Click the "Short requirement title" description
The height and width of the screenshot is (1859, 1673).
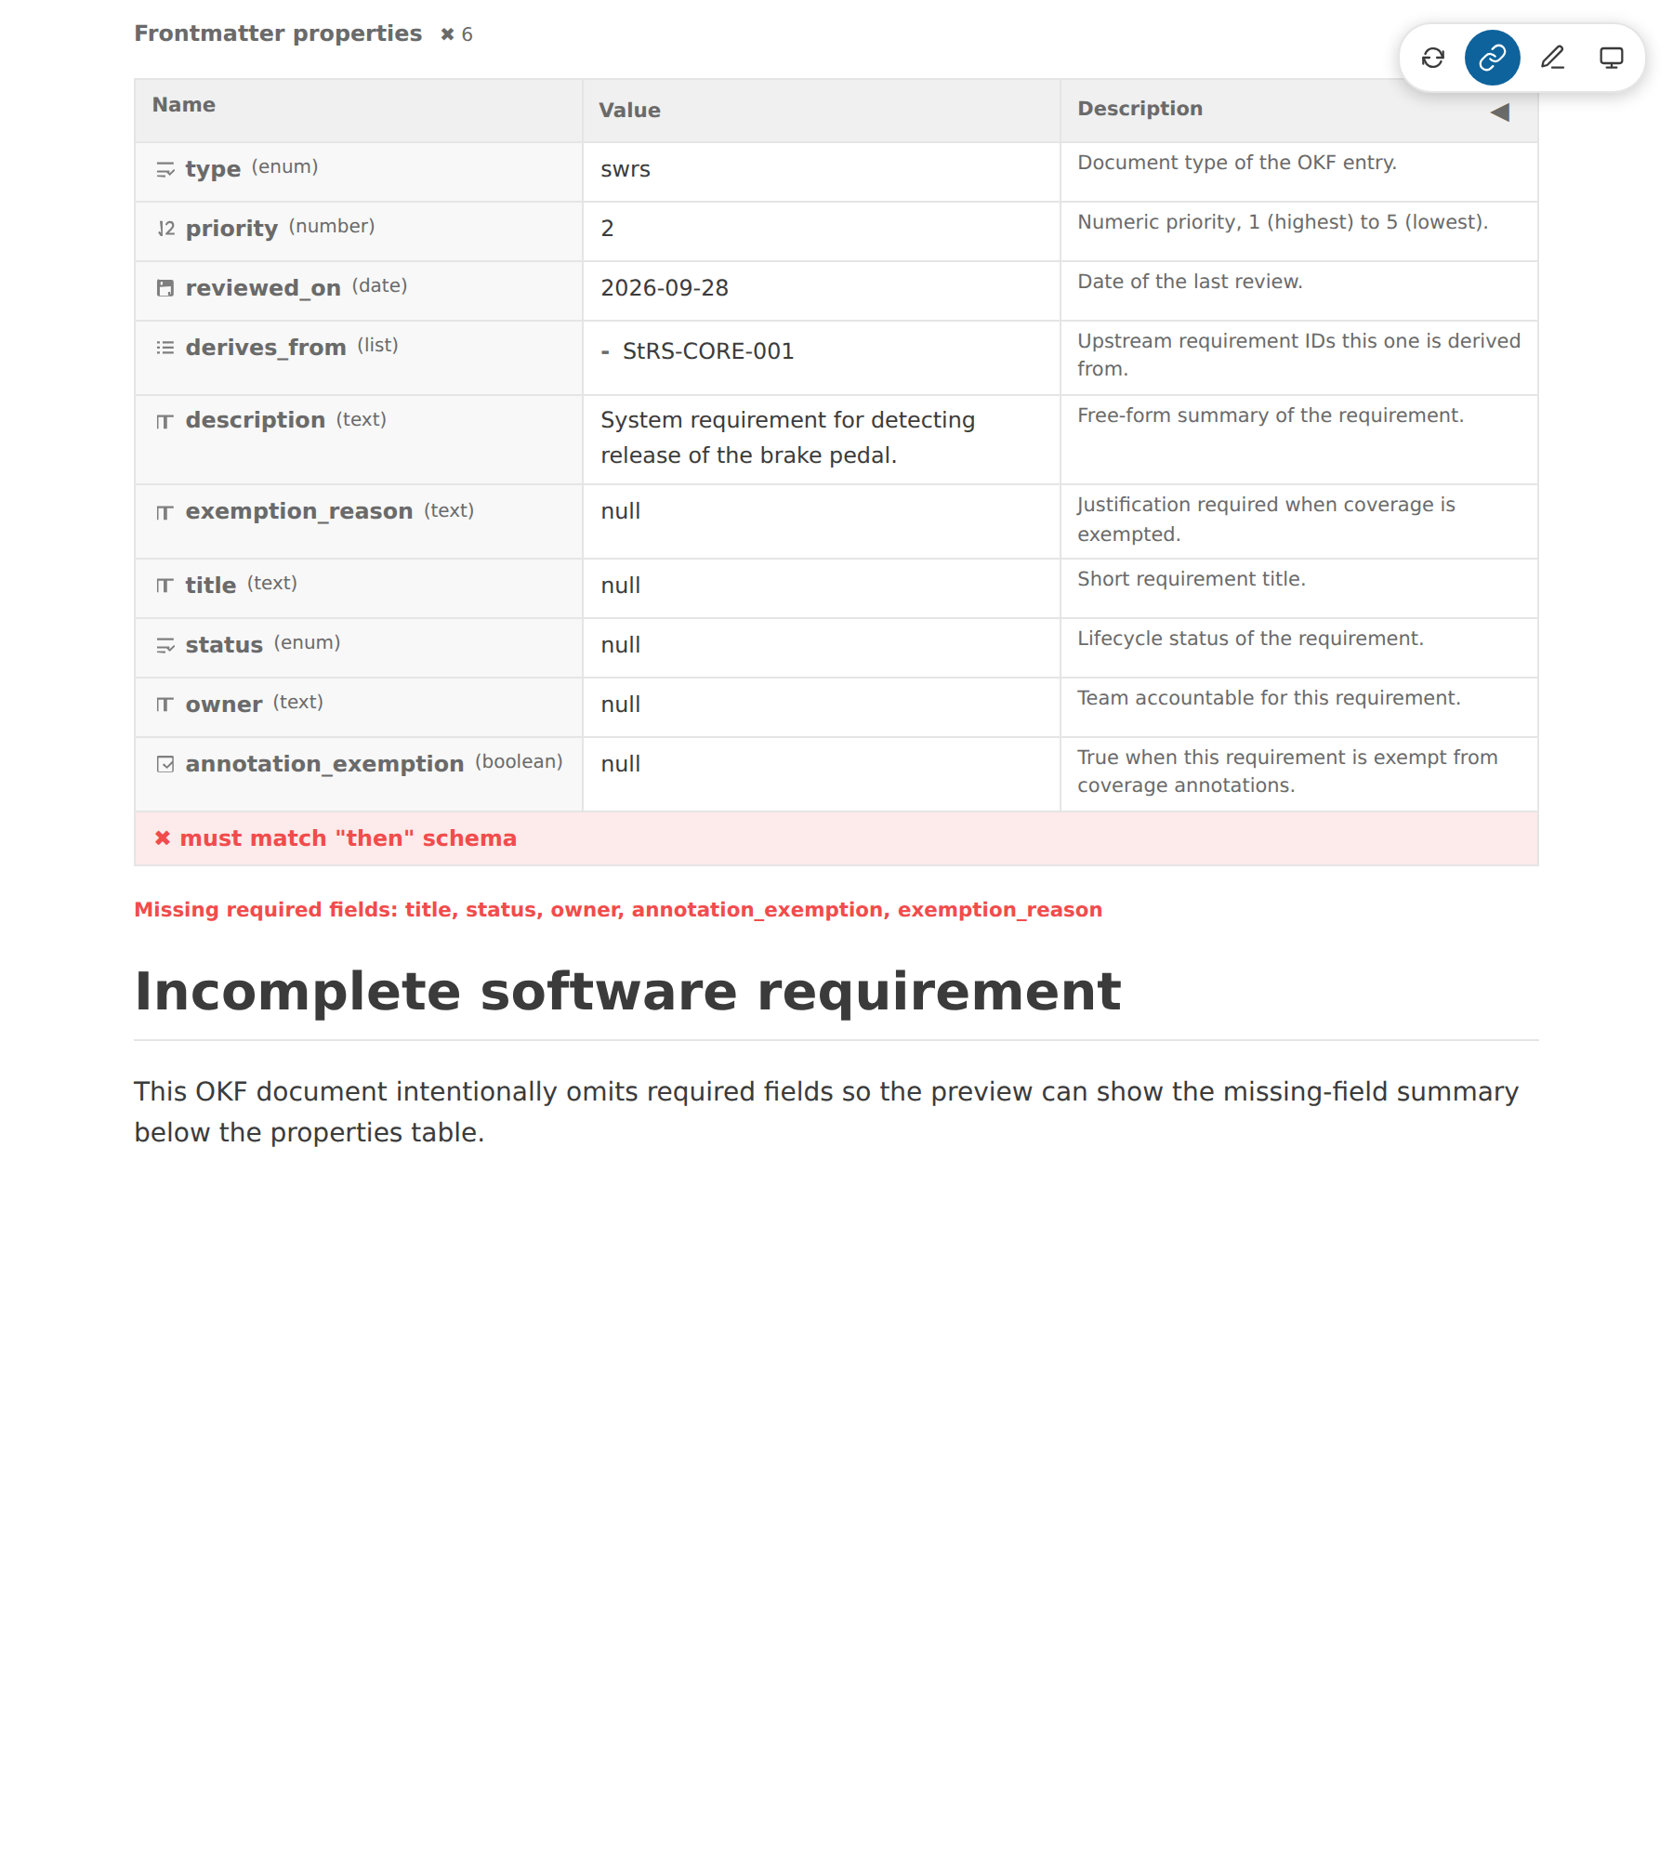click(1192, 579)
